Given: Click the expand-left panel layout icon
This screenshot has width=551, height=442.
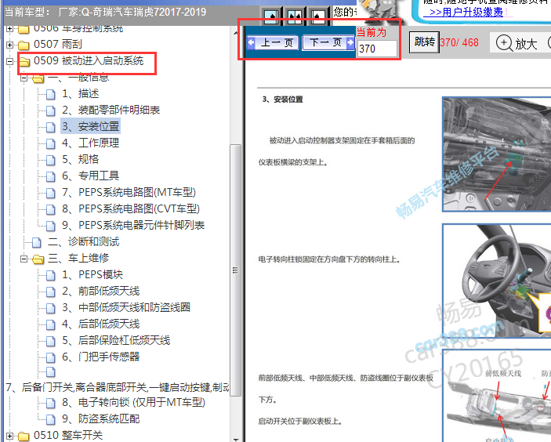Looking at the screenshot, I should (318, 16).
